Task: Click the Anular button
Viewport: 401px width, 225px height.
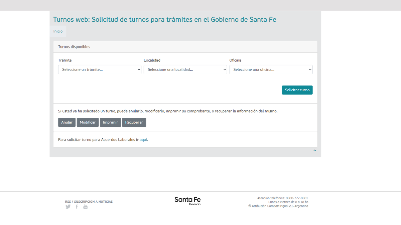Action: point(67,122)
